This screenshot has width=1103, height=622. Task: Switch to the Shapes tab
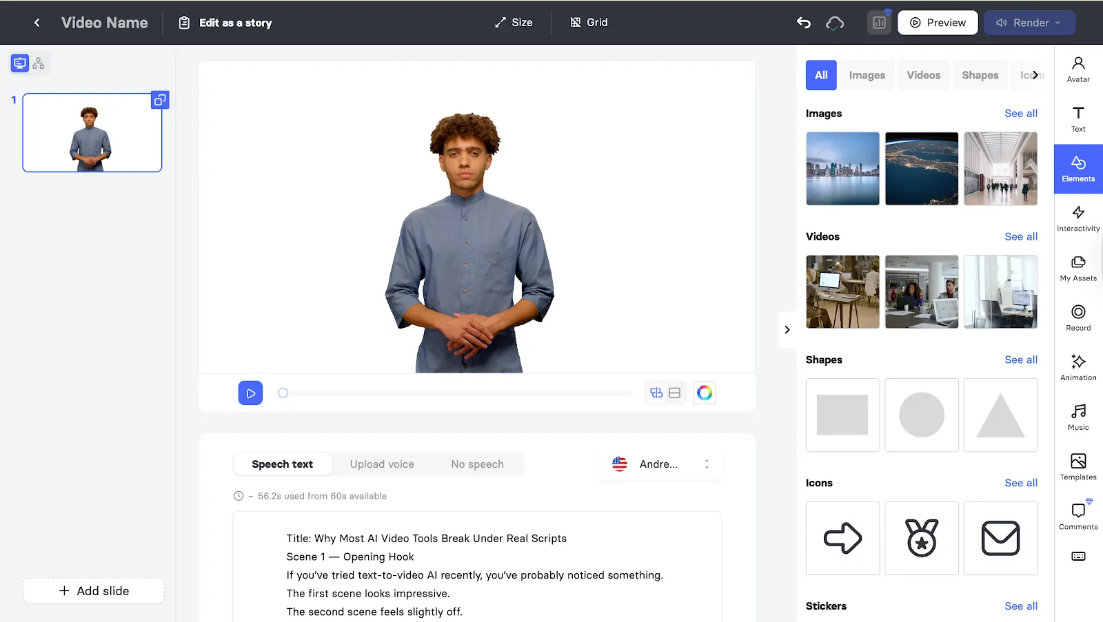pos(980,75)
